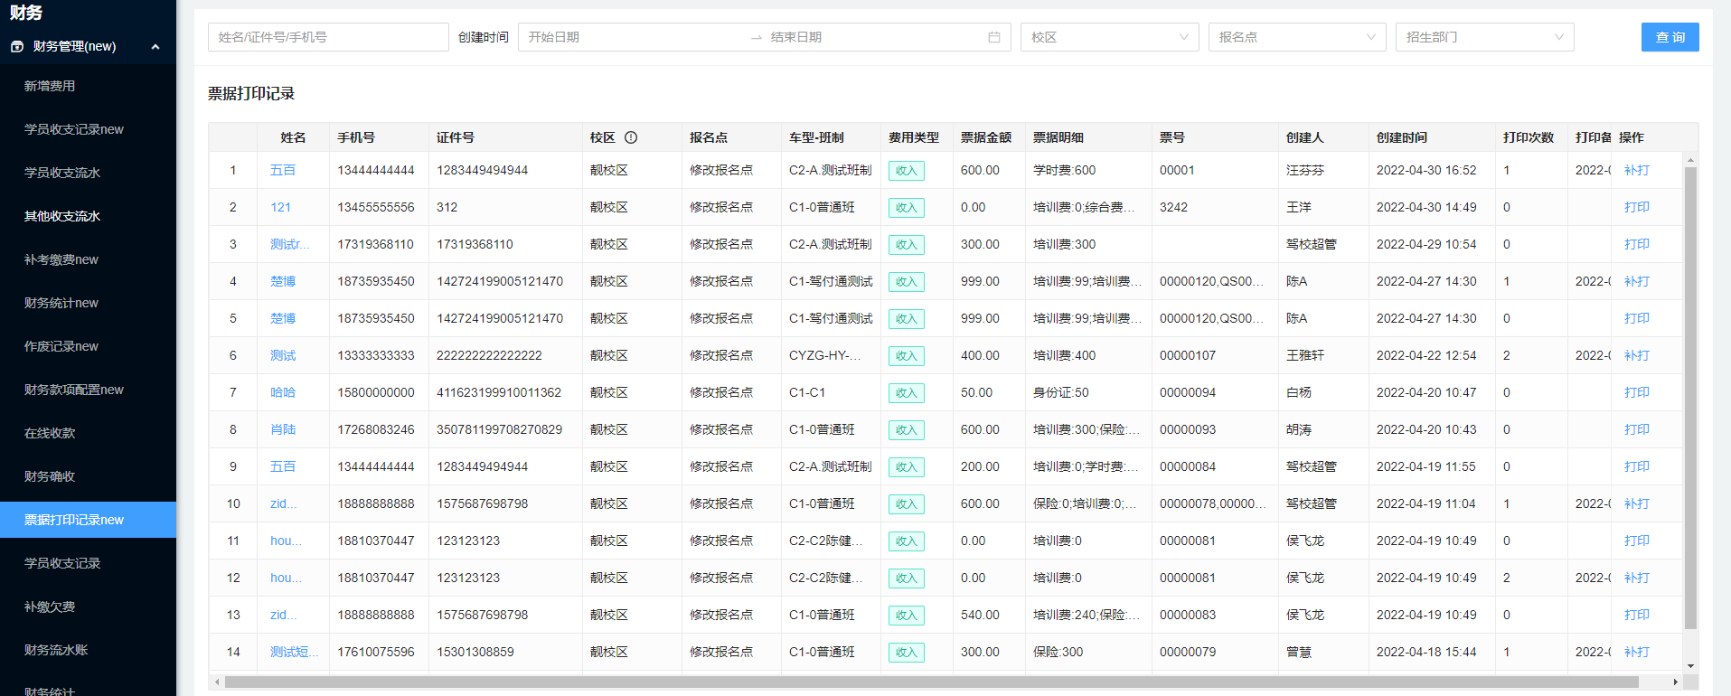Go to 财务统计new menu item
1731x696 pixels.
coord(61,303)
